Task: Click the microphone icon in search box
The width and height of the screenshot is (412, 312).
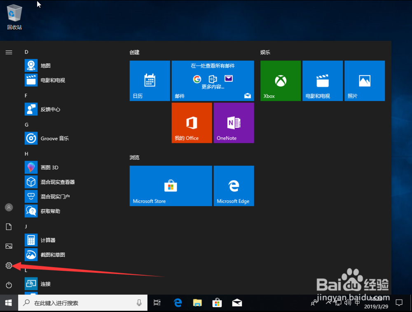Action: click(139, 303)
